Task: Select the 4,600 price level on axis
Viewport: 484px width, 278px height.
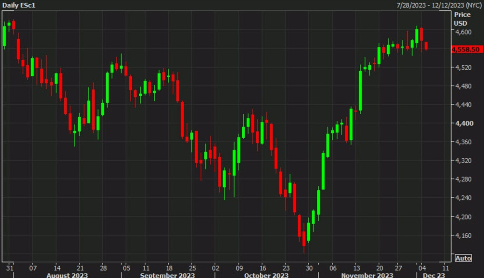Action: 462,32
